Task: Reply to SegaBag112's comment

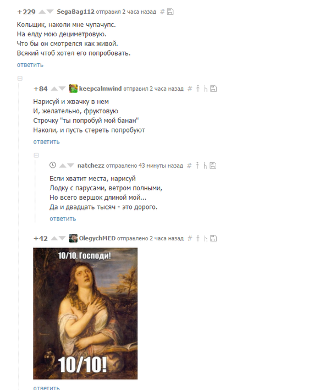Action: pos(30,65)
